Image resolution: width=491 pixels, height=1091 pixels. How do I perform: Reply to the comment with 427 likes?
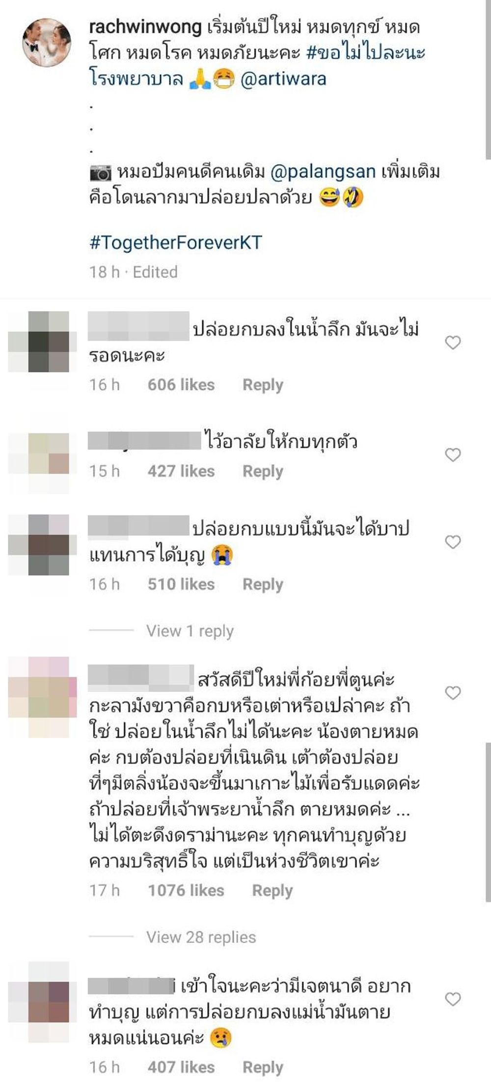point(263,471)
